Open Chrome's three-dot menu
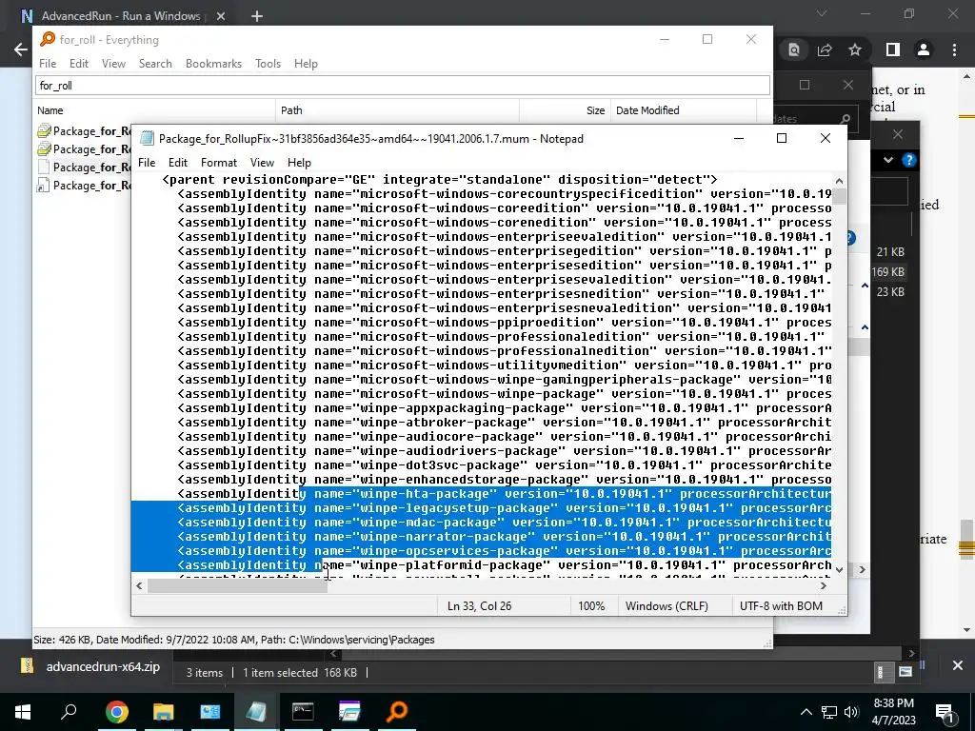This screenshot has height=731, width=975. [x=954, y=49]
